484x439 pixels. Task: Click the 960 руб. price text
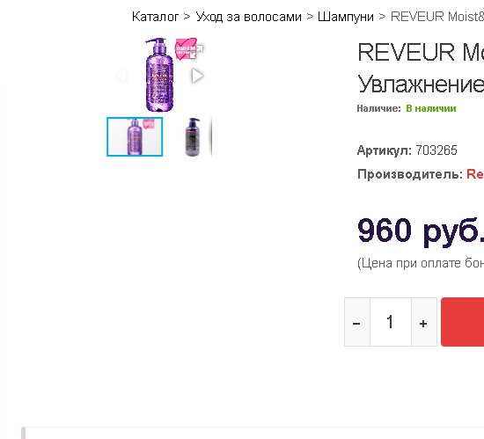(421, 230)
